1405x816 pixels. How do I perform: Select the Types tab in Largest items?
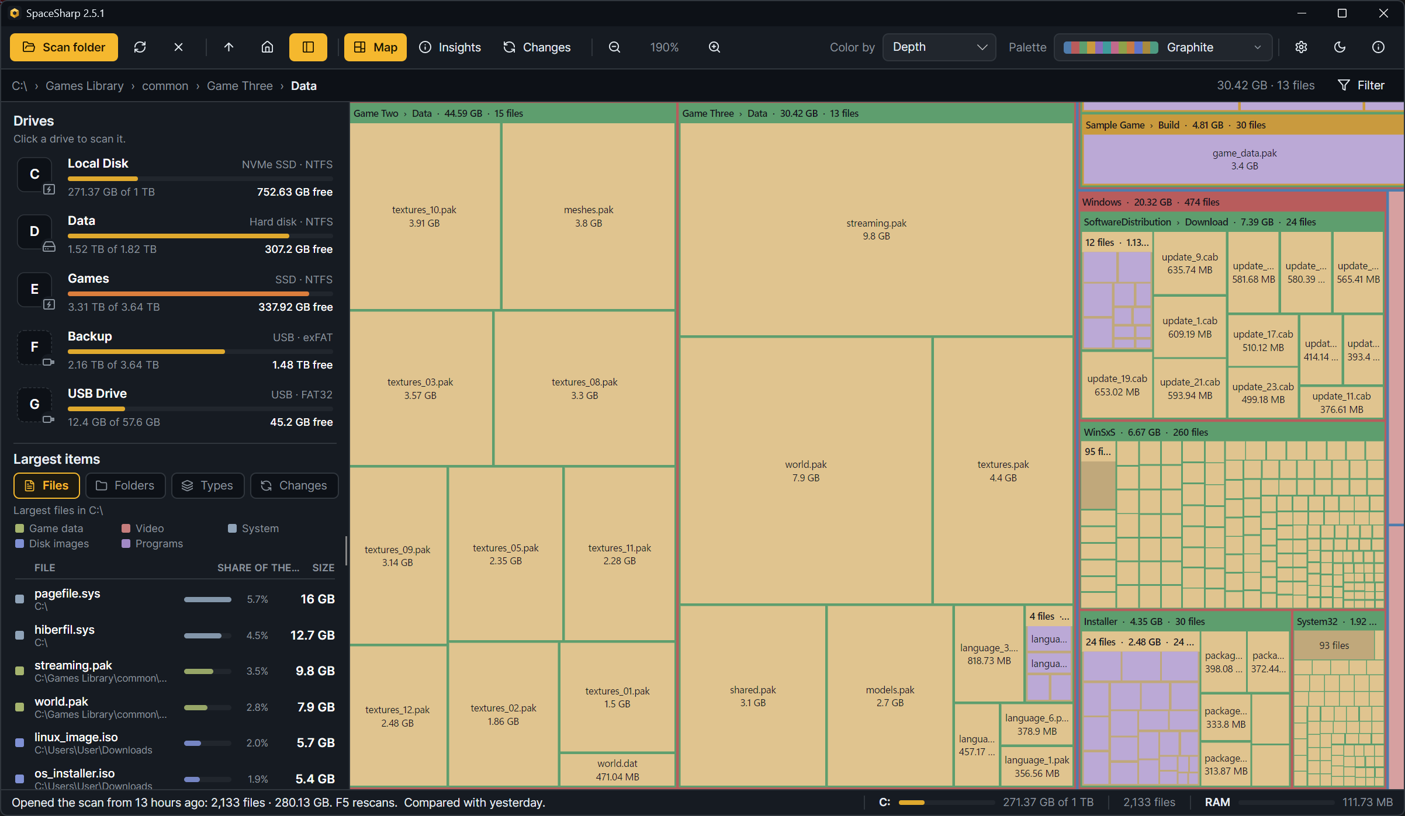[208, 485]
